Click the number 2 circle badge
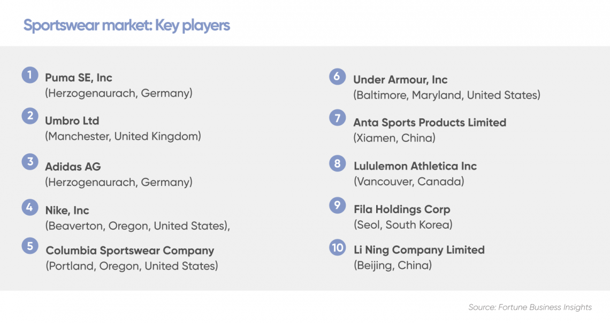The height and width of the screenshot is (323, 610). click(30, 116)
